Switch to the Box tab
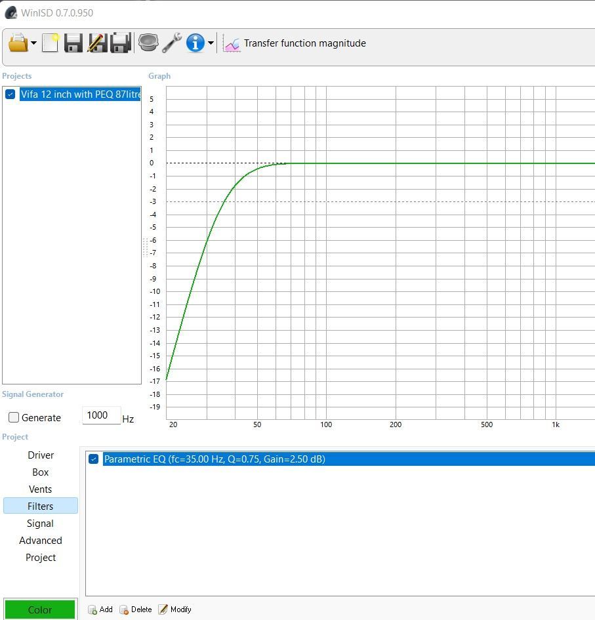The height and width of the screenshot is (620, 595). point(41,472)
